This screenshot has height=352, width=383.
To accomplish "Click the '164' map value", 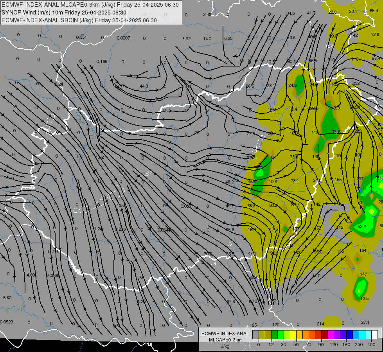I will pyautogui.click(x=363, y=250).
